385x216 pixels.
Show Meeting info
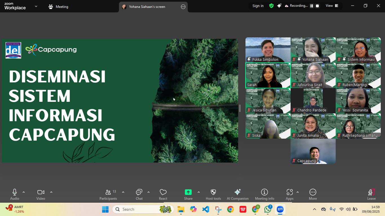(265, 195)
